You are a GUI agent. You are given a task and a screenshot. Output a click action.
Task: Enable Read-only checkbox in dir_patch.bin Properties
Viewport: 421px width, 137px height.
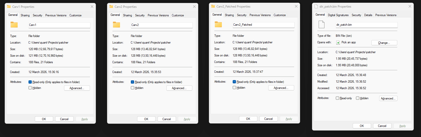[x=337, y=98]
